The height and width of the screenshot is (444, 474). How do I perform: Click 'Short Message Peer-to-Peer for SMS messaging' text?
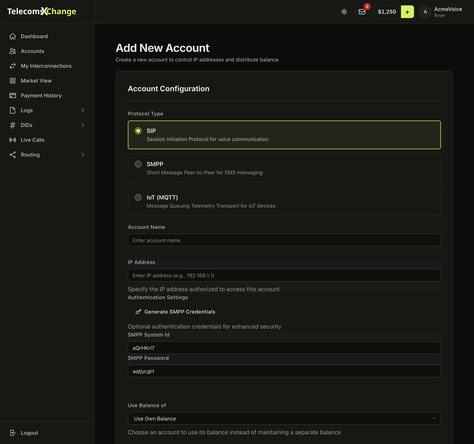204,173
